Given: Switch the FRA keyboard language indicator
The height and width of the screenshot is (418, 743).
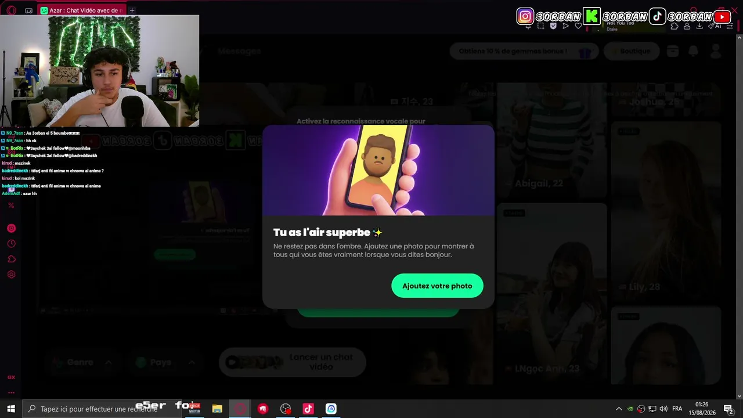Looking at the screenshot, I should pyautogui.click(x=677, y=409).
